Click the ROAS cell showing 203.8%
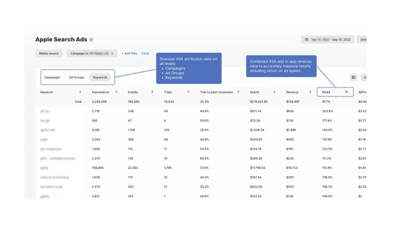 pos(327,111)
